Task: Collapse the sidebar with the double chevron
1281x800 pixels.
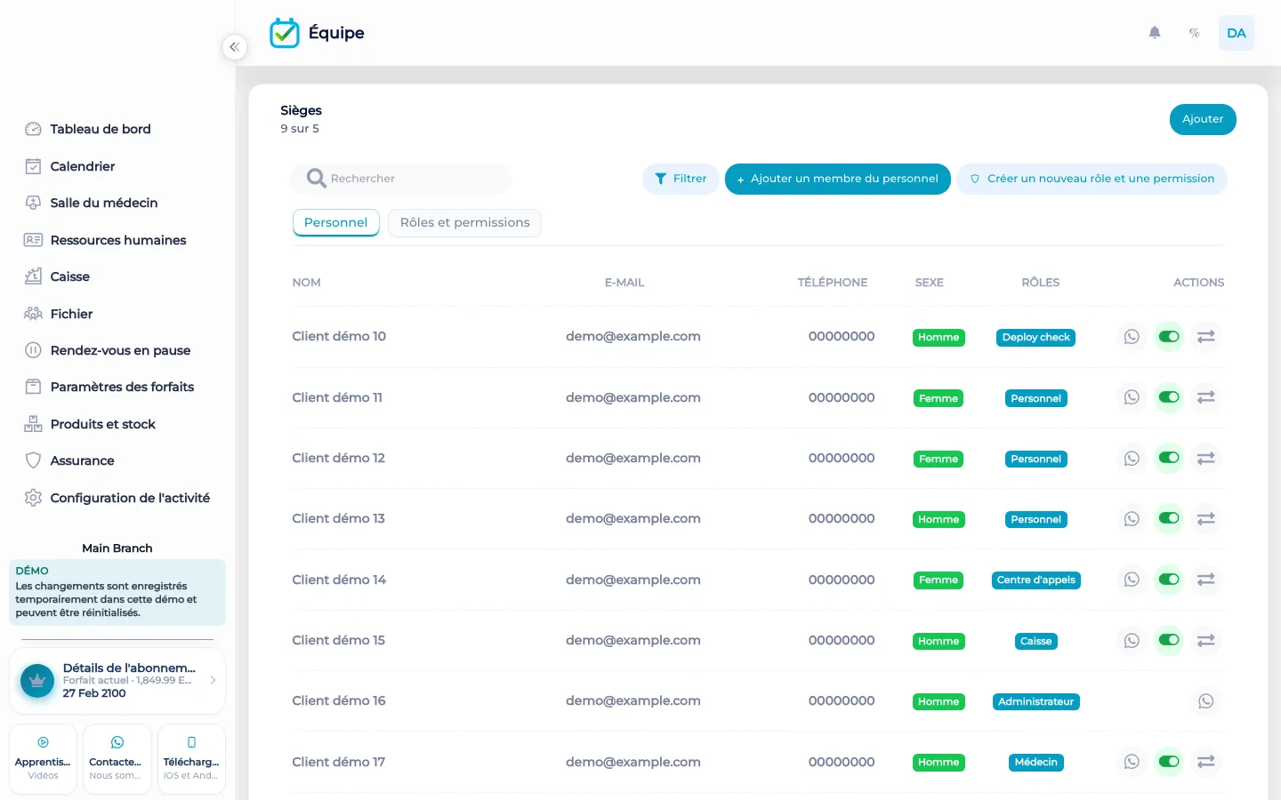Action: [x=234, y=47]
